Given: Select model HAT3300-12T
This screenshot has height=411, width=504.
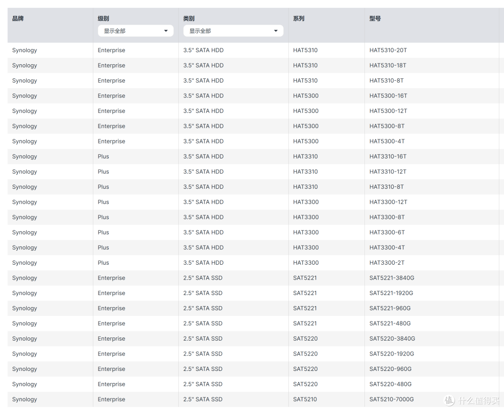Looking at the screenshot, I should (x=388, y=202).
